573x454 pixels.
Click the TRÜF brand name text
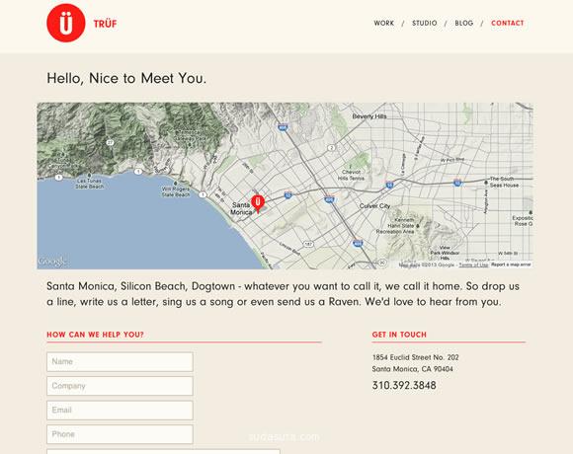click(106, 24)
